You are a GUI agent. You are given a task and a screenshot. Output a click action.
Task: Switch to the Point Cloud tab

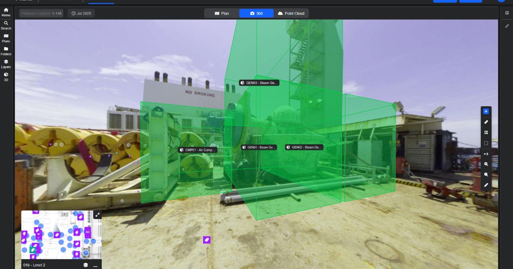coord(291,13)
